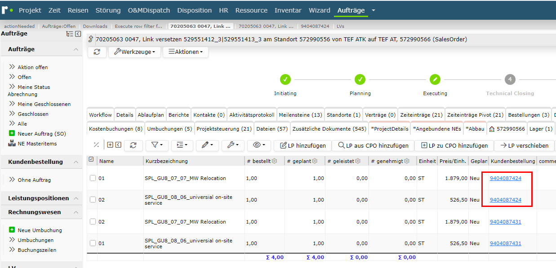Click the Initiating workflow step circle

[x=285, y=79]
